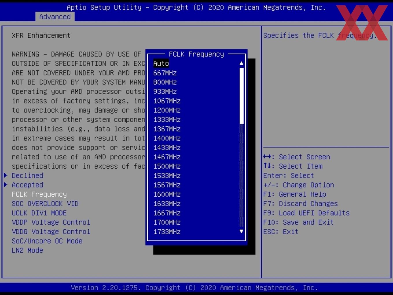Click the 'ESC: Exit' hint

(x=281, y=232)
